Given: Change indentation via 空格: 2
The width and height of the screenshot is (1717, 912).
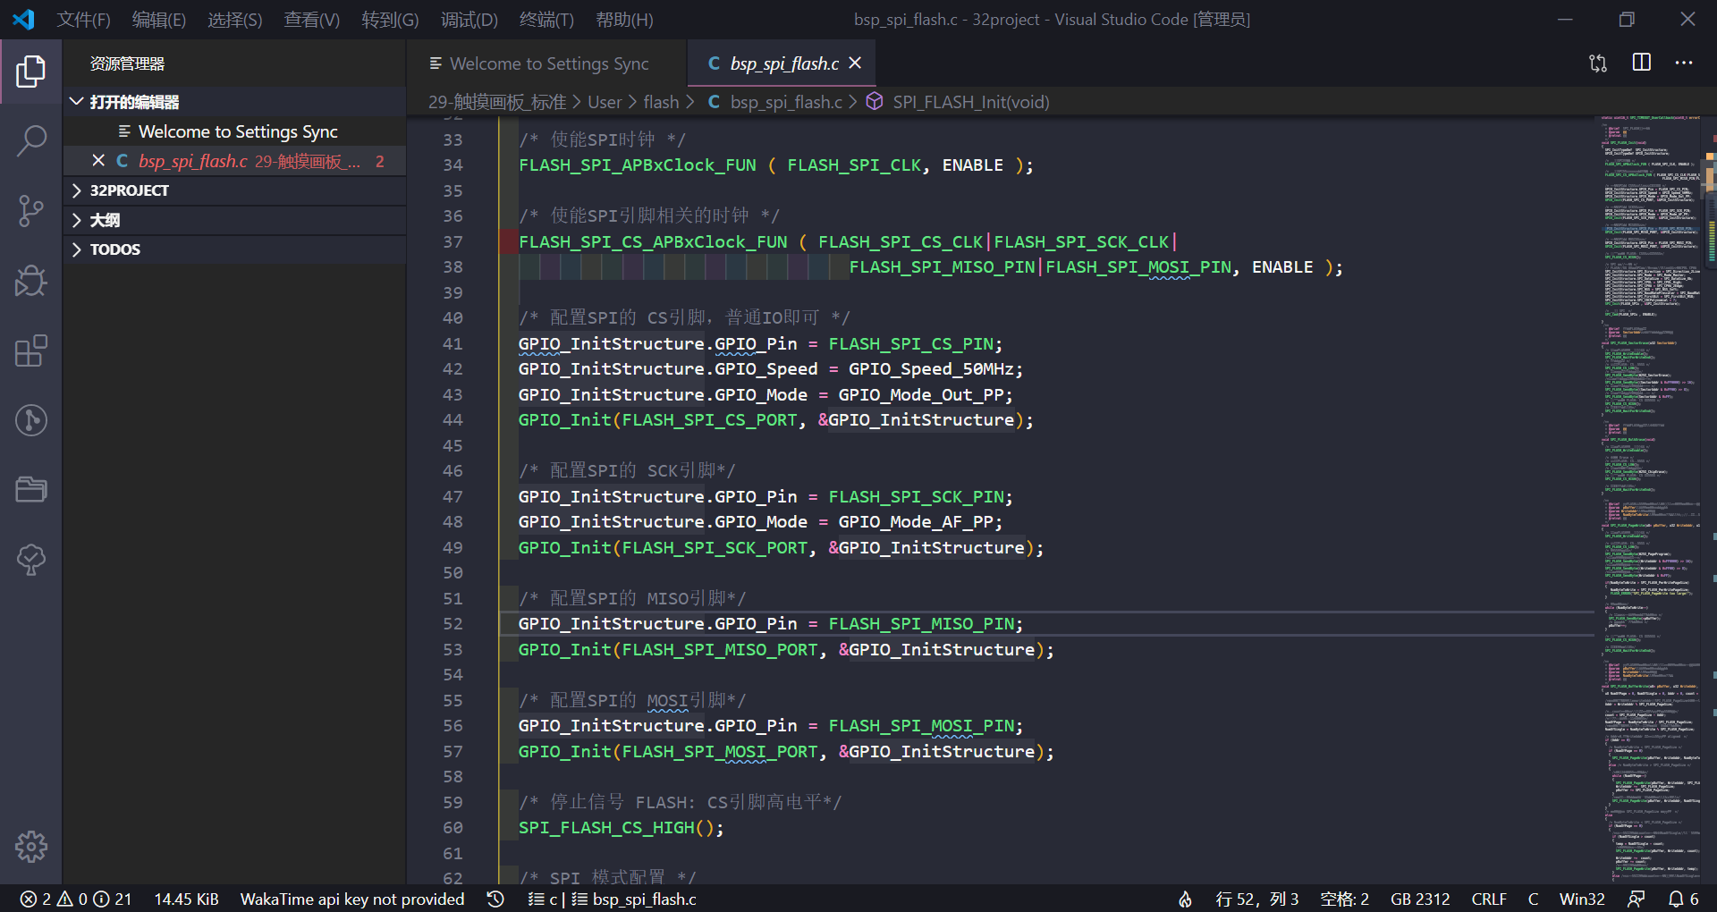Looking at the screenshot, I should [x=1344, y=899].
